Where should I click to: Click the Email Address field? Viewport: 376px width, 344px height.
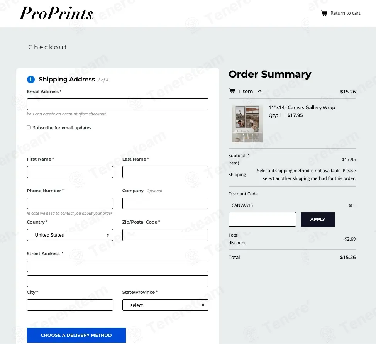click(x=117, y=104)
